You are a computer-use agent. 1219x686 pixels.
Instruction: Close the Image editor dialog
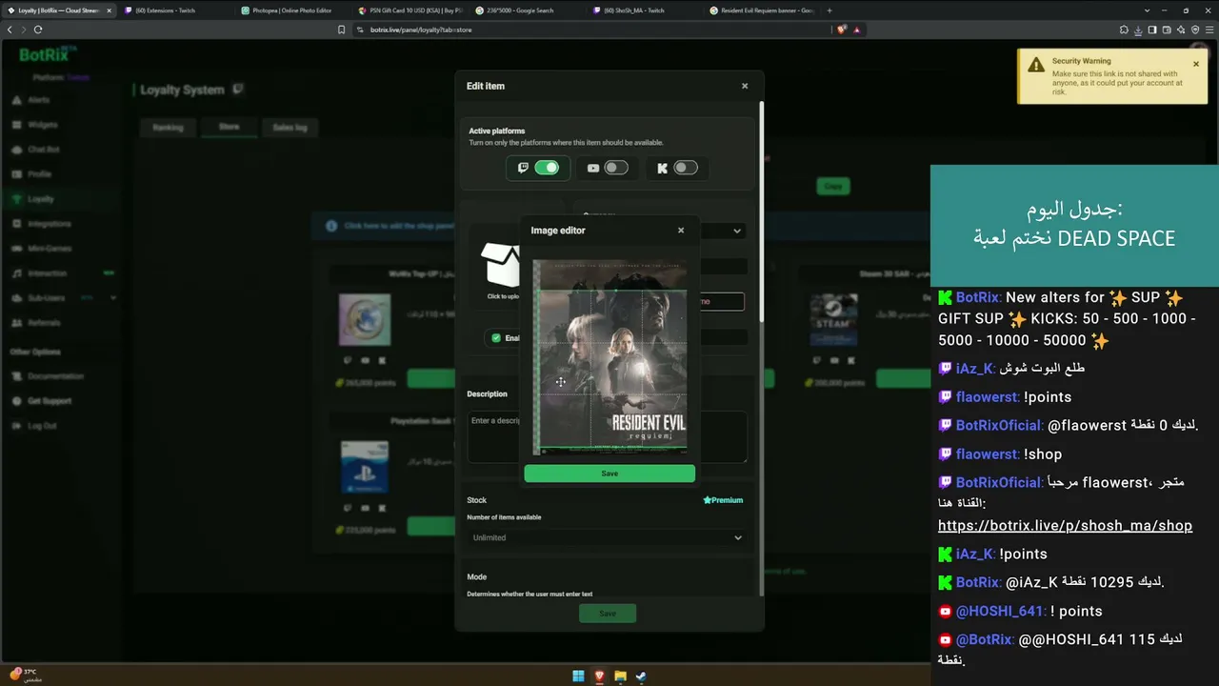coord(681,231)
